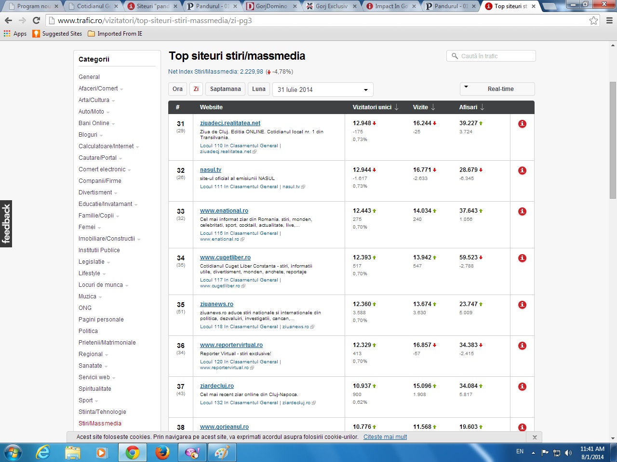This screenshot has width=617, height=462.
Task: Click the Citeste mai mult link
Action: click(385, 437)
